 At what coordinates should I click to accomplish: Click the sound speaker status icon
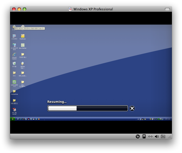coord(156,137)
